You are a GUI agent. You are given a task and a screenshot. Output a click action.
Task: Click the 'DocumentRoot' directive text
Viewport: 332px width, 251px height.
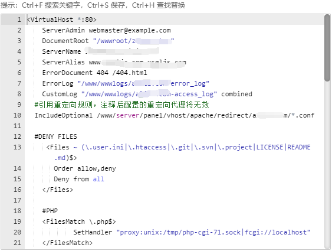[x=65, y=41]
